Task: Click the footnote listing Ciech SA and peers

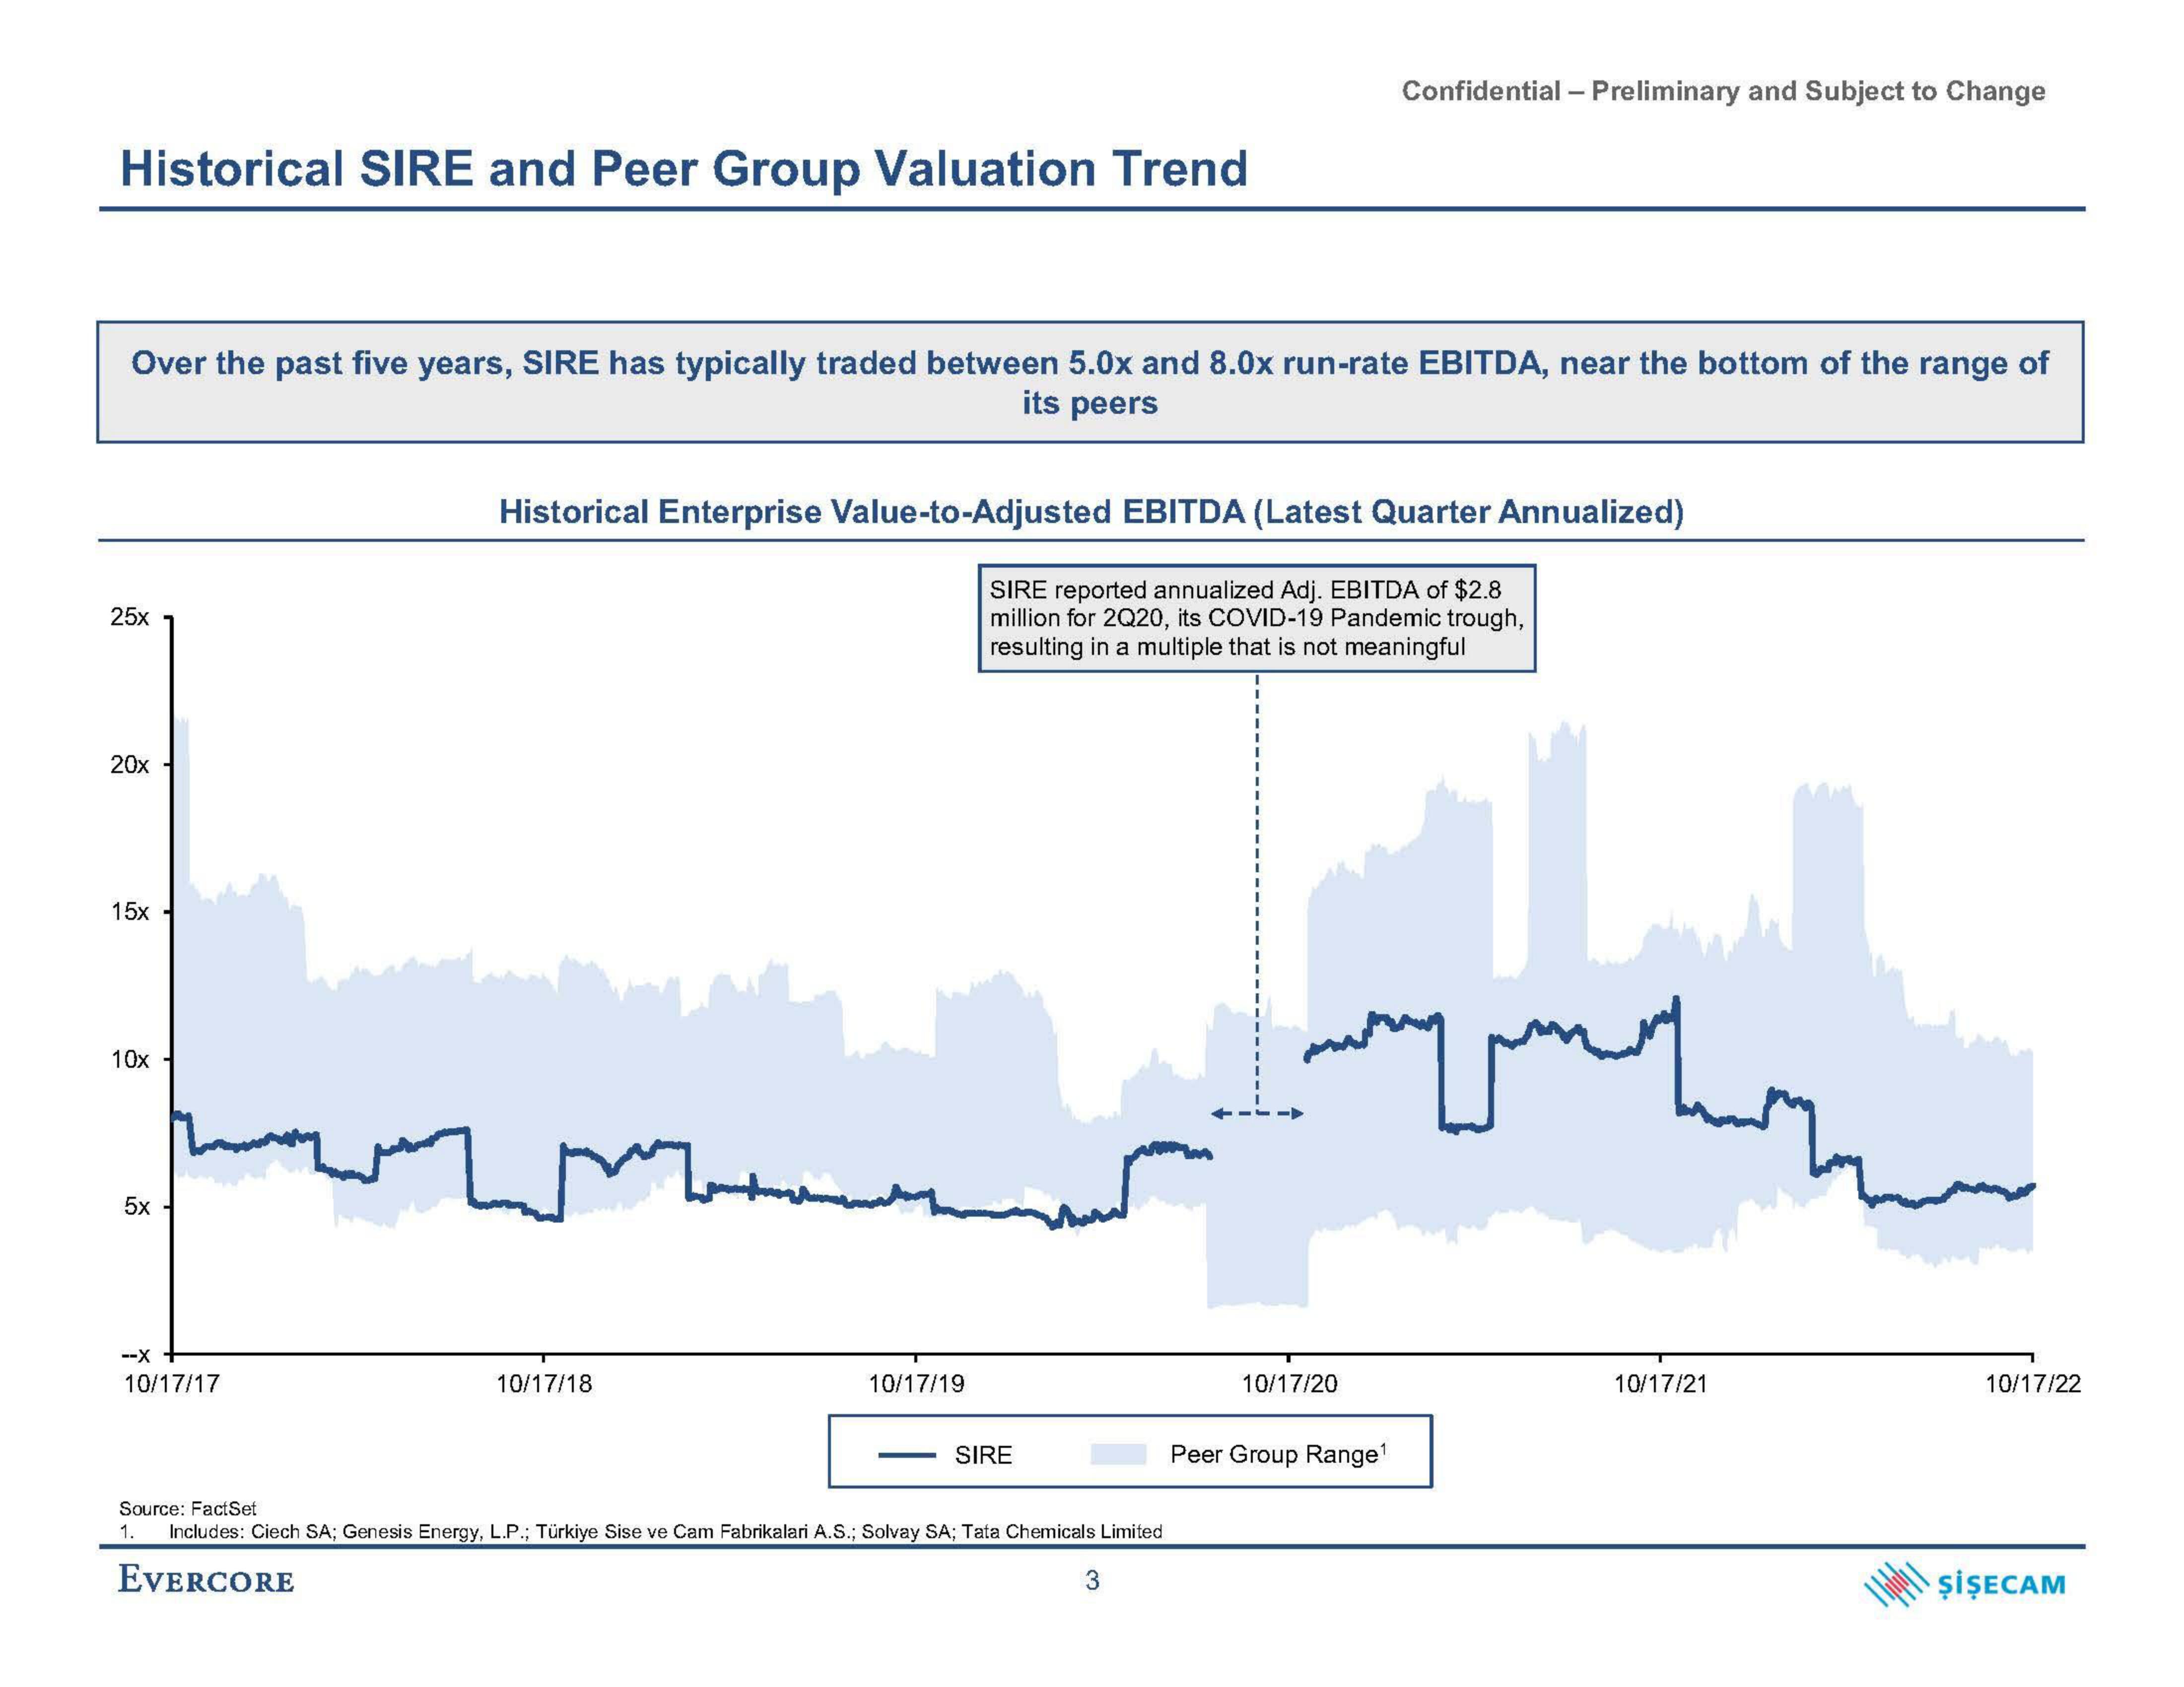Action: tap(640, 1532)
